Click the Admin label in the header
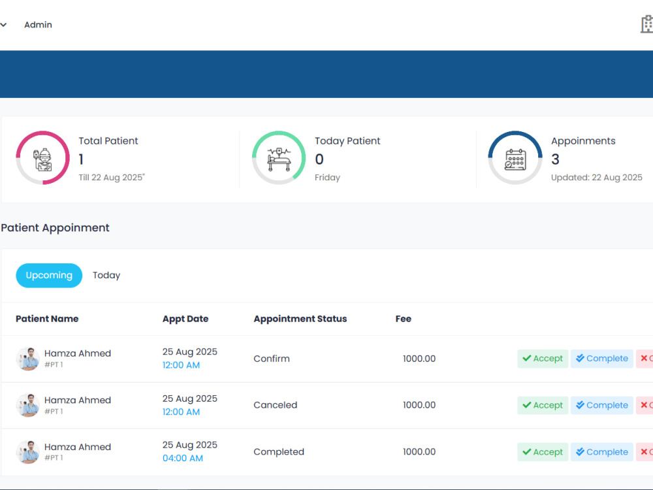 pyautogui.click(x=38, y=25)
